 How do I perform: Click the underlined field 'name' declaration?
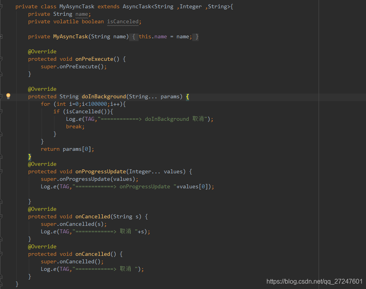click(82, 14)
